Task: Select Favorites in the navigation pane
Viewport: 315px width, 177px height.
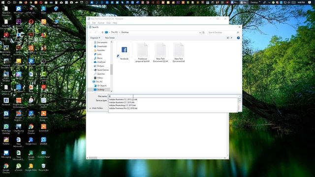Action: coord(99,50)
